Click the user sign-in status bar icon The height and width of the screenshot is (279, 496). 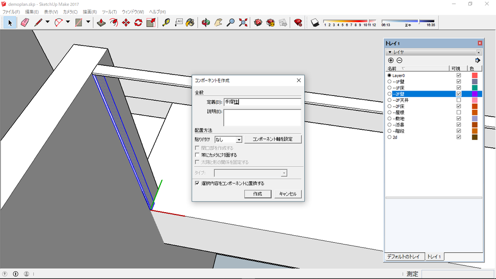click(x=27, y=274)
